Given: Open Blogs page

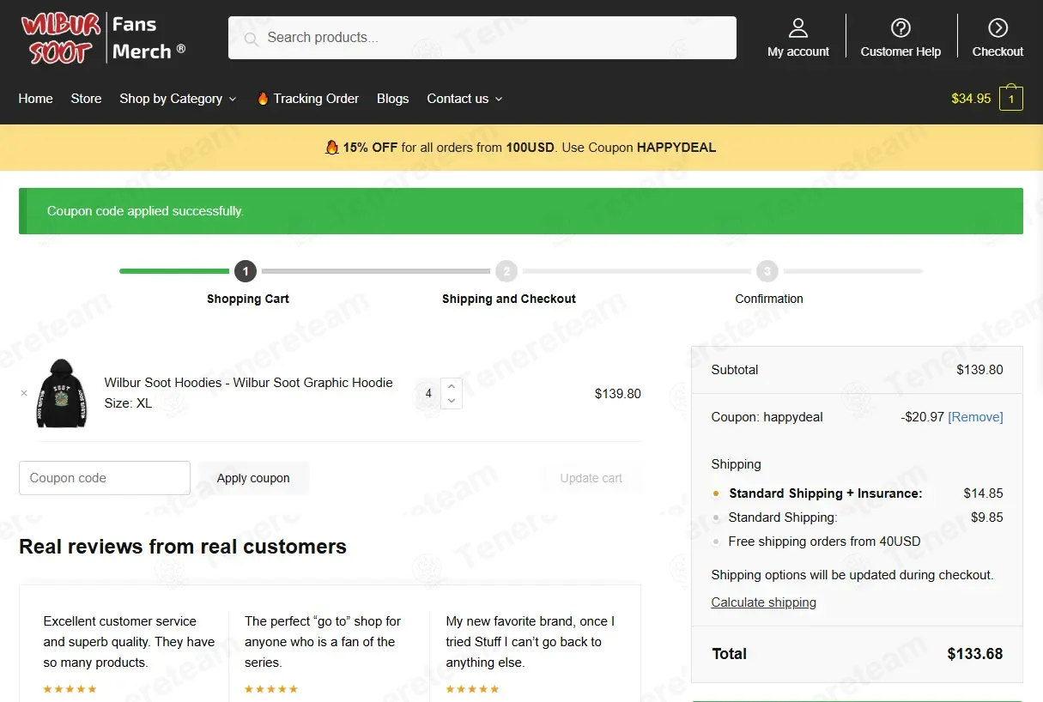Looking at the screenshot, I should tap(392, 99).
